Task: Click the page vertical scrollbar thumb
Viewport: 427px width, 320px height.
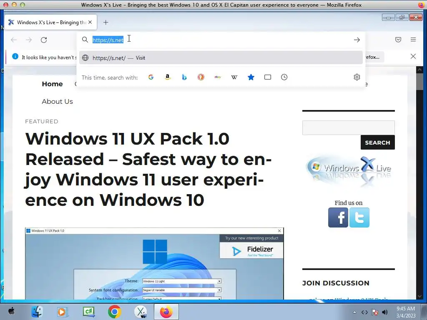Action: (x=419, y=81)
